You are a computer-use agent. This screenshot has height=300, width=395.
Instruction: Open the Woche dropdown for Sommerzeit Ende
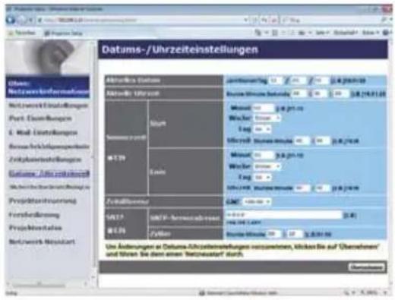coord(267,166)
